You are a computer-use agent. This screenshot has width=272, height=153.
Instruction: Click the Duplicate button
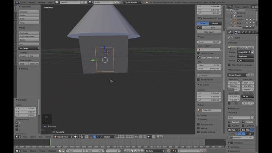click(x=29, y=33)
